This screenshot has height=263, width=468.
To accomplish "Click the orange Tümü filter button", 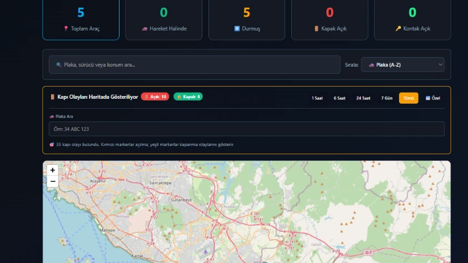I will (x=409, y=98).
